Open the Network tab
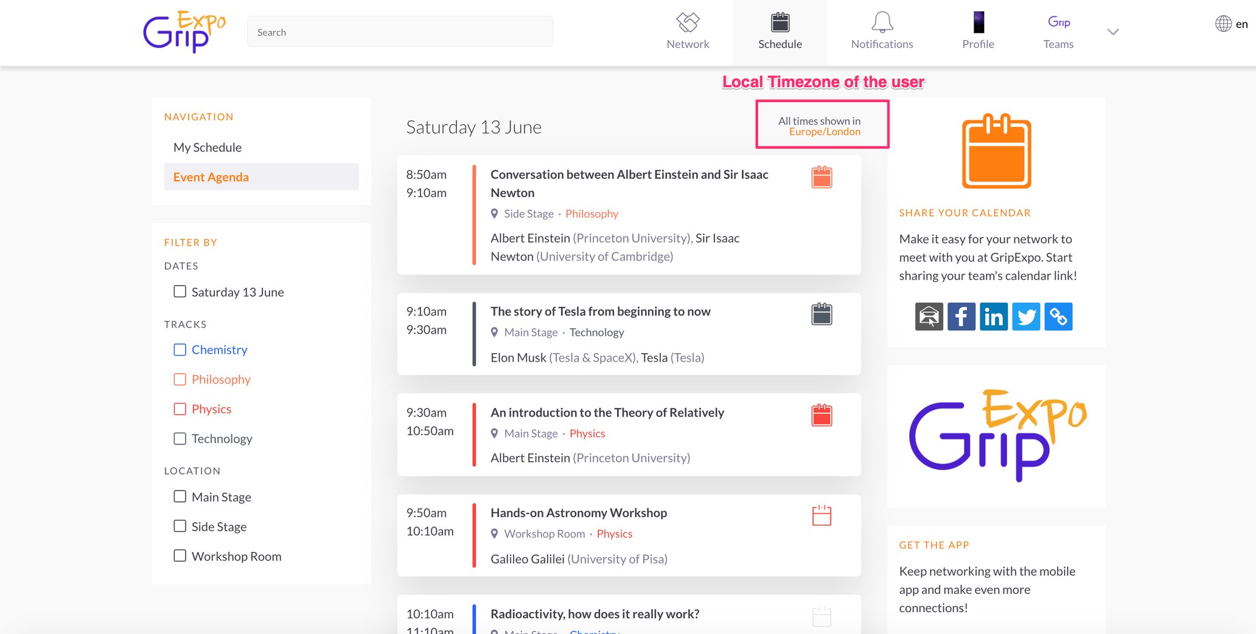The height and width of the screenshot is (634, 1256). pyautogui.click(x=688, y=32)
